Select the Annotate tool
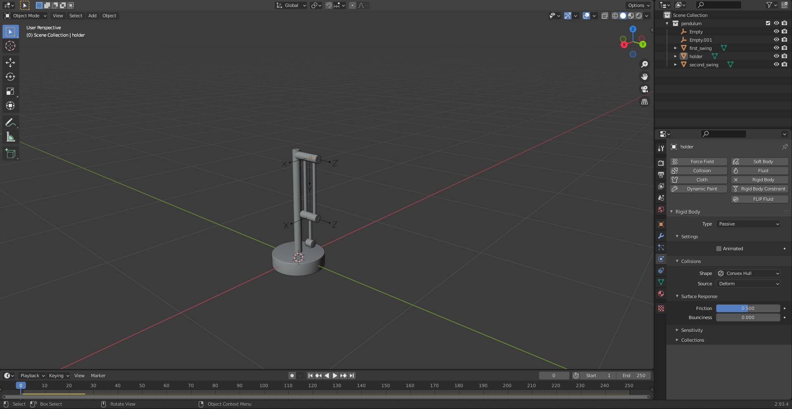 [10, 123]
